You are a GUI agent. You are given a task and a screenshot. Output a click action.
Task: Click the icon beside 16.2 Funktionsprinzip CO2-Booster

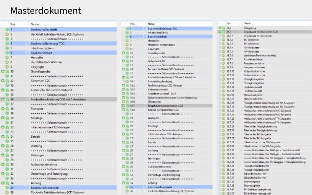point(127,85)
